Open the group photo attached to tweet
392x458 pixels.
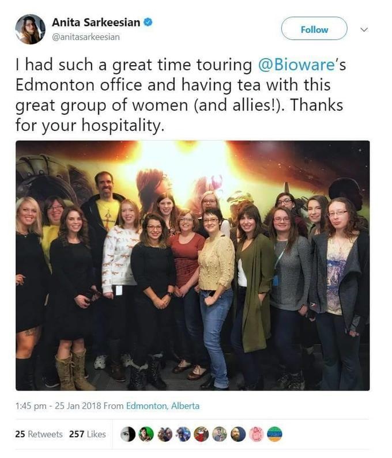pyautogui.click(x=193, y=266)
